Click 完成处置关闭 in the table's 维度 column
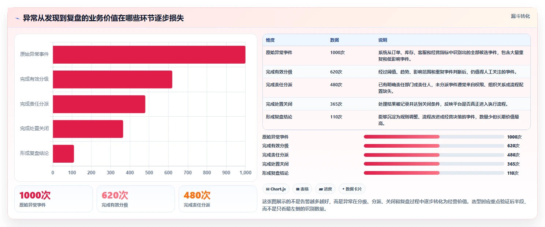 [x=279, y=104]
